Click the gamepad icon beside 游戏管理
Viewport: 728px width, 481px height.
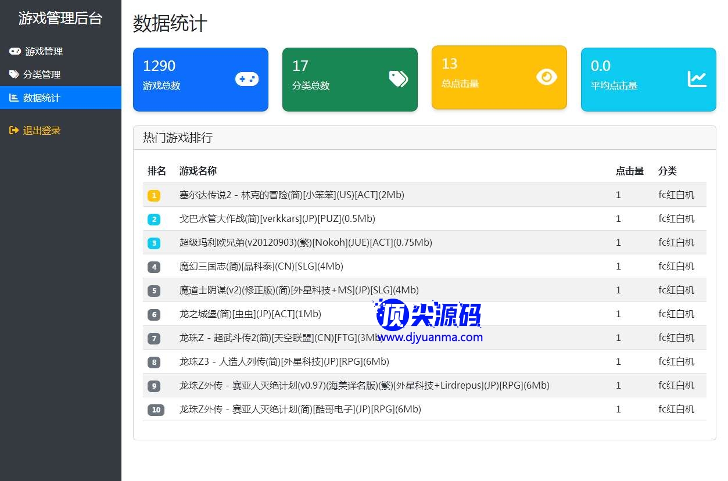[x=15, y=51]
